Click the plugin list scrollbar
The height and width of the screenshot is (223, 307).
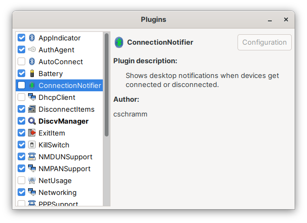pos(107,85)
